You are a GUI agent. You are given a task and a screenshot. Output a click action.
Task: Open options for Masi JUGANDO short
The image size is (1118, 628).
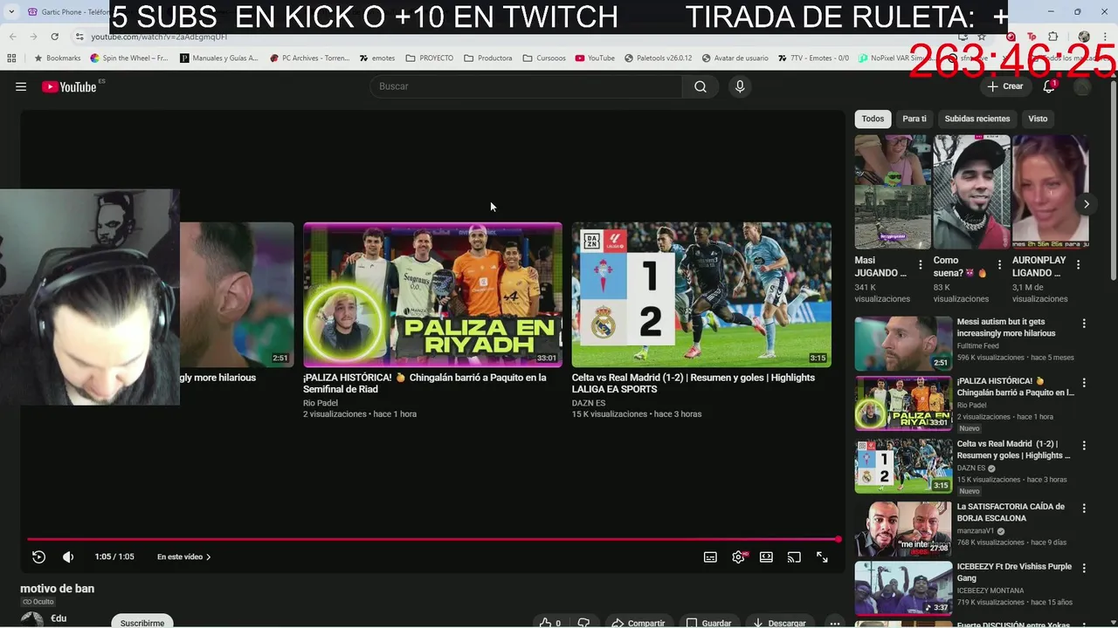click(x=920, y=265)
